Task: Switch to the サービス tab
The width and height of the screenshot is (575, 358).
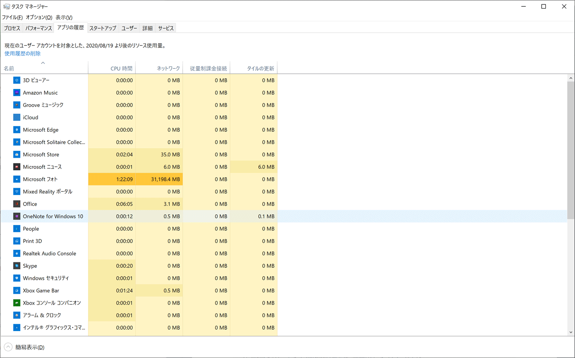Action: coord(166,28)
